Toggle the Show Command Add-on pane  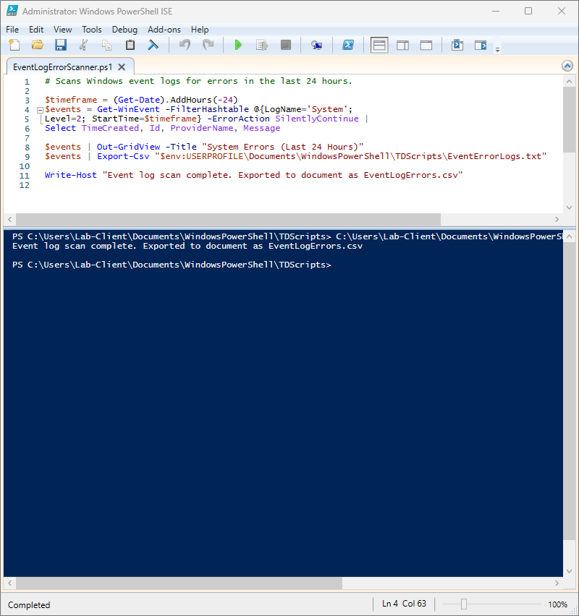pyautogui.click(x=457, y=45)
